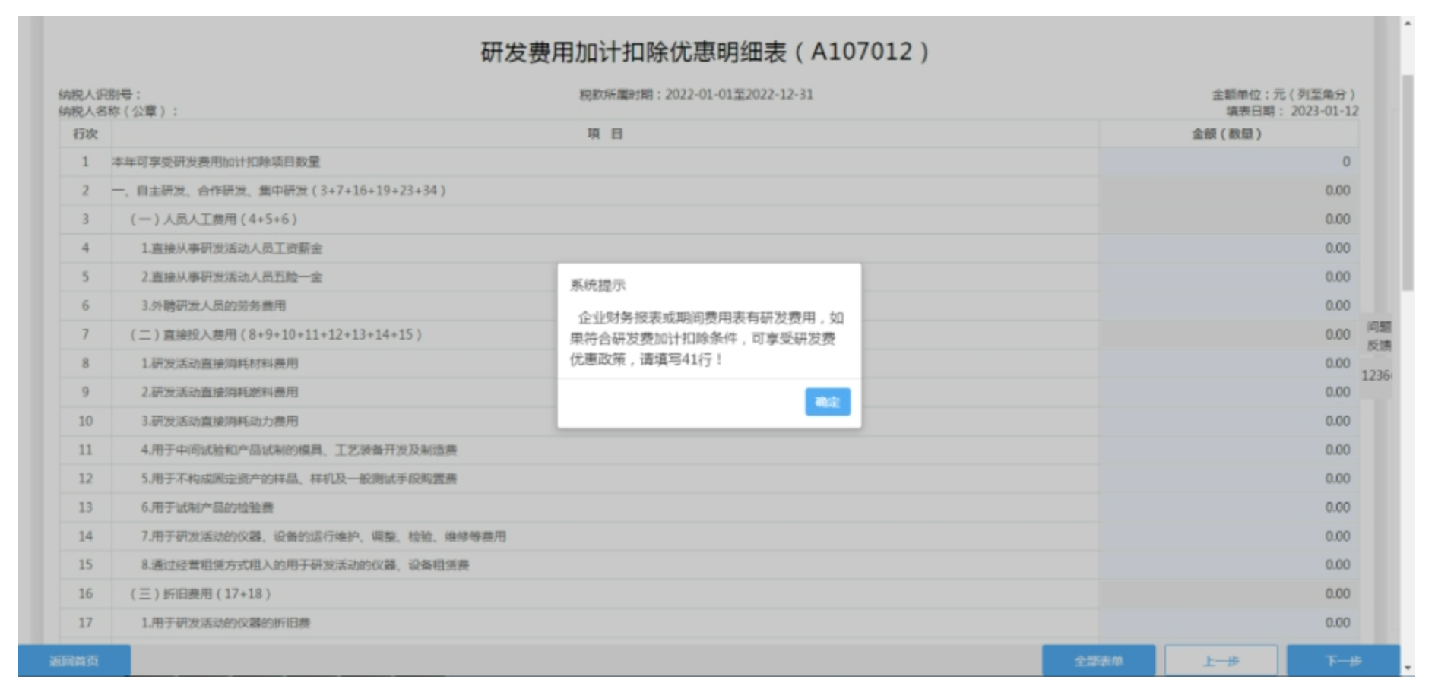Select amount field for row 15 设备租赁费
Image resolution: width=1435 pixels, height=689 pixels.
pyautogui.click(x=1228, y=564)
